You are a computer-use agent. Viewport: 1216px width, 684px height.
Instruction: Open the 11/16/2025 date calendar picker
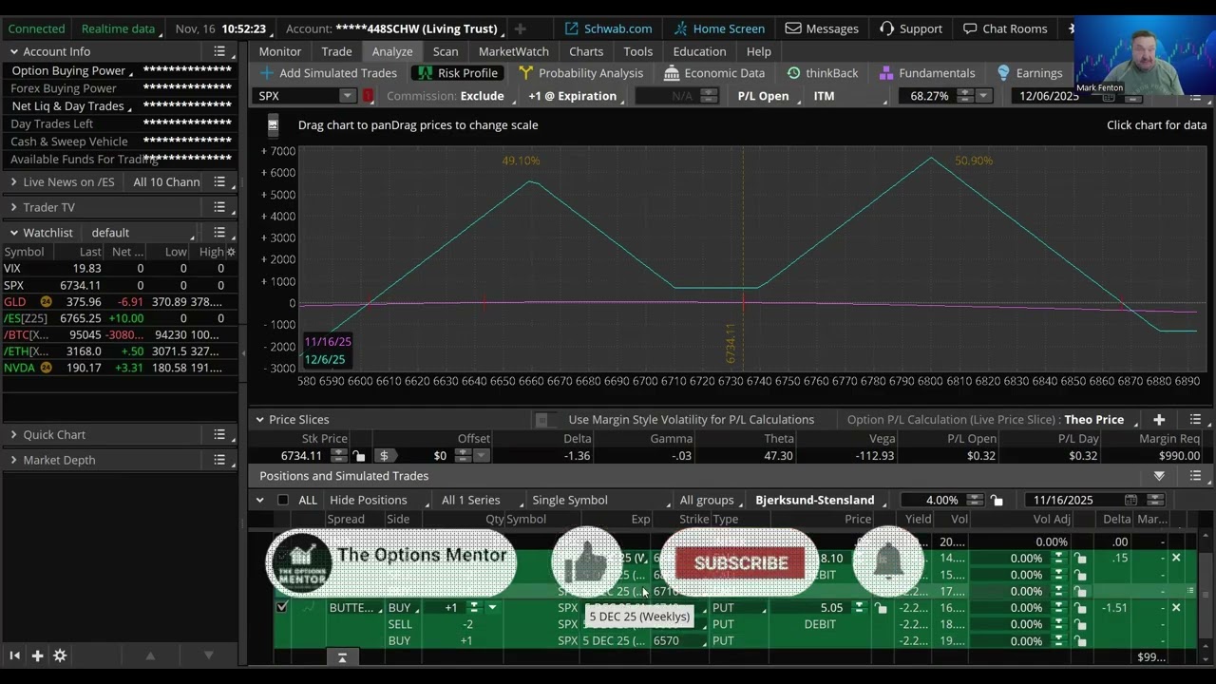pos(1130,500)
